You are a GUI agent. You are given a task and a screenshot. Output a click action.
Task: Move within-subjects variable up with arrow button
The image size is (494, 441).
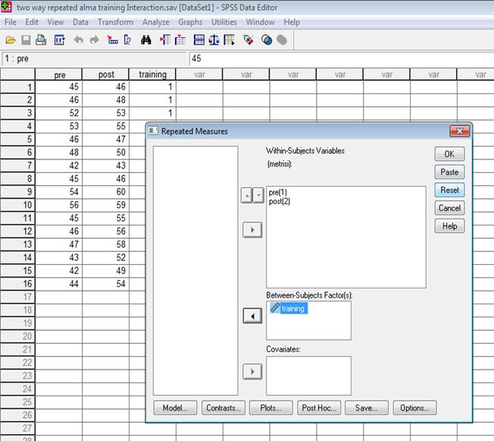coord(247,195)
